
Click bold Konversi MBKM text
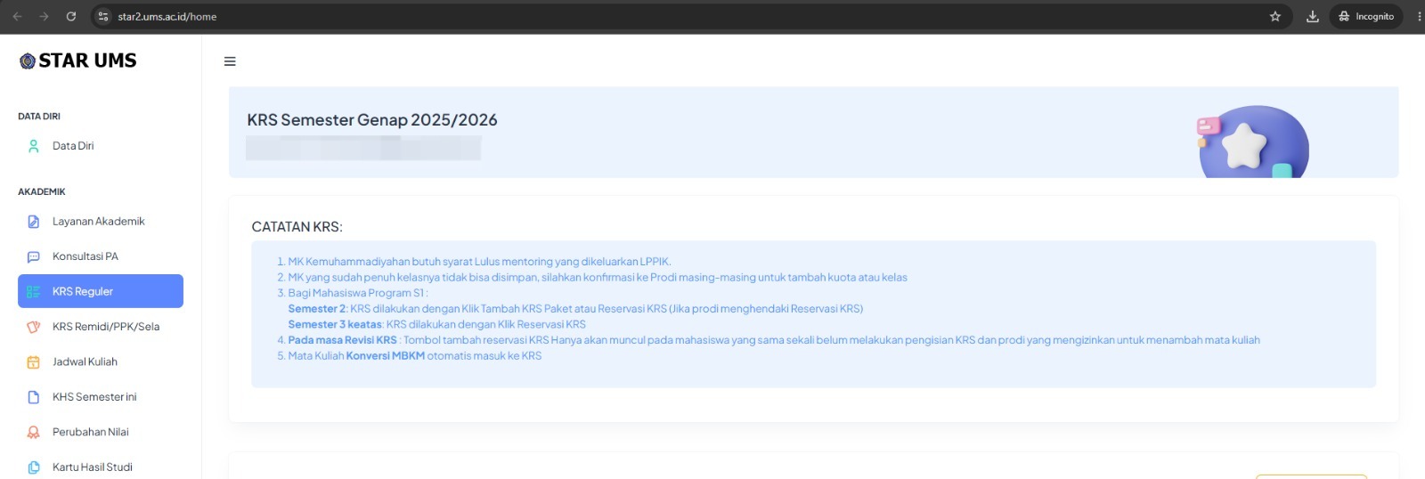(386, 355)
